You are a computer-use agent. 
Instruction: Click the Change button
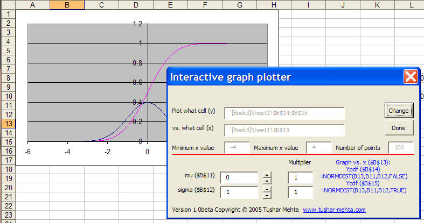point(399,110)
